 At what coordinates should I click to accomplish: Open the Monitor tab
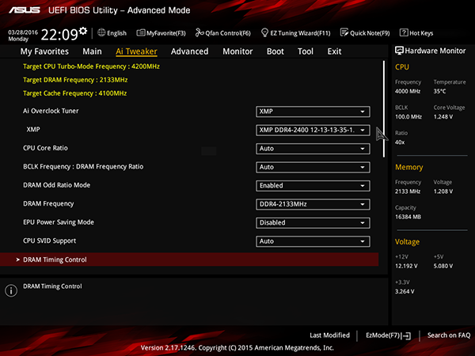point(237,51)
